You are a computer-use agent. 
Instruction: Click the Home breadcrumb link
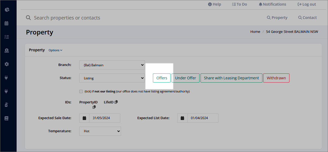pos(255,32)
